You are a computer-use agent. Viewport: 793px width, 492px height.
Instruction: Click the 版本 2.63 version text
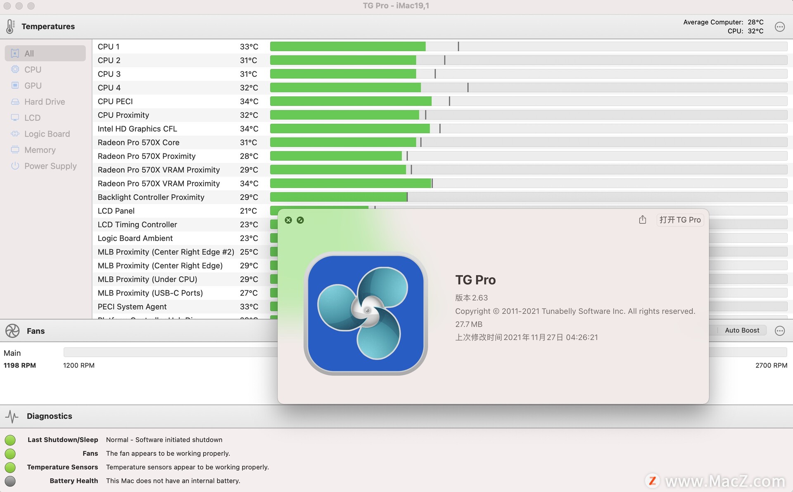point(471,298)
